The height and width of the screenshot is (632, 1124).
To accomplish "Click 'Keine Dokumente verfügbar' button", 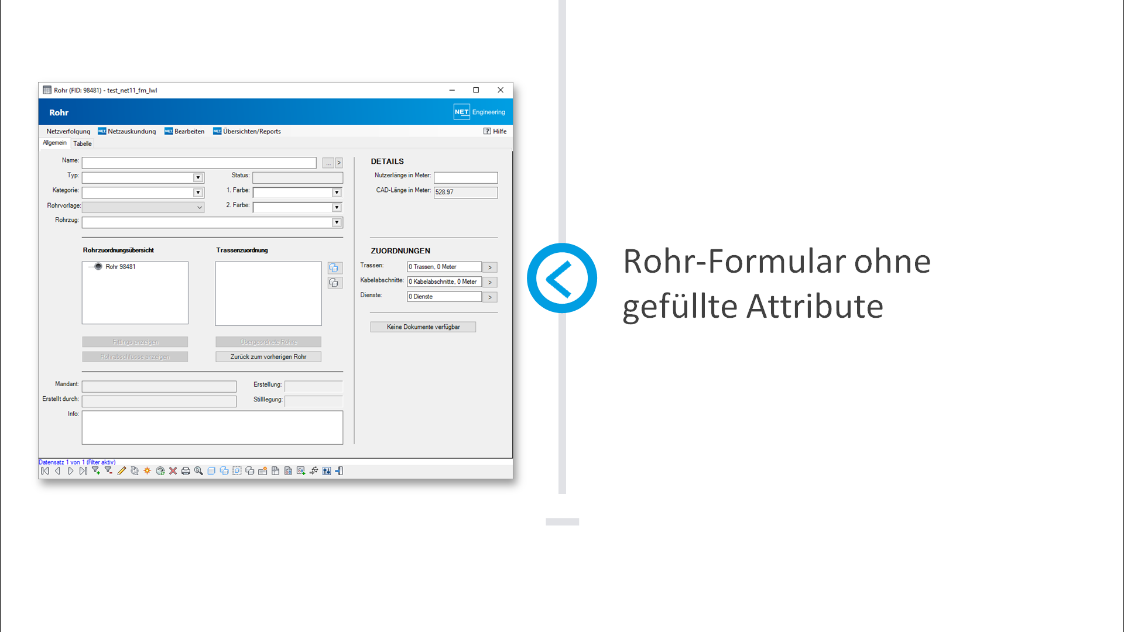I will pos(423,327).
